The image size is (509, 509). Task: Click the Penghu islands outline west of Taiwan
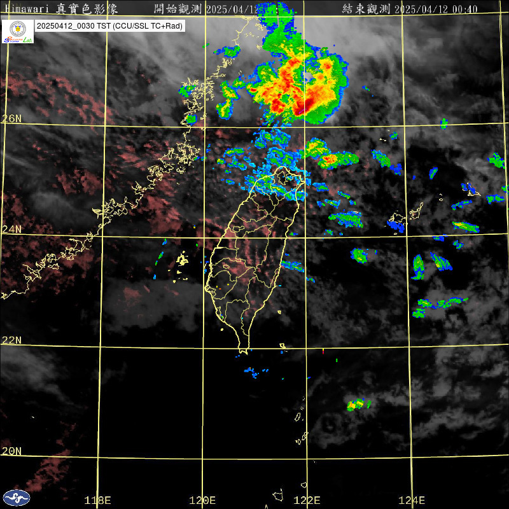point(182,260)
